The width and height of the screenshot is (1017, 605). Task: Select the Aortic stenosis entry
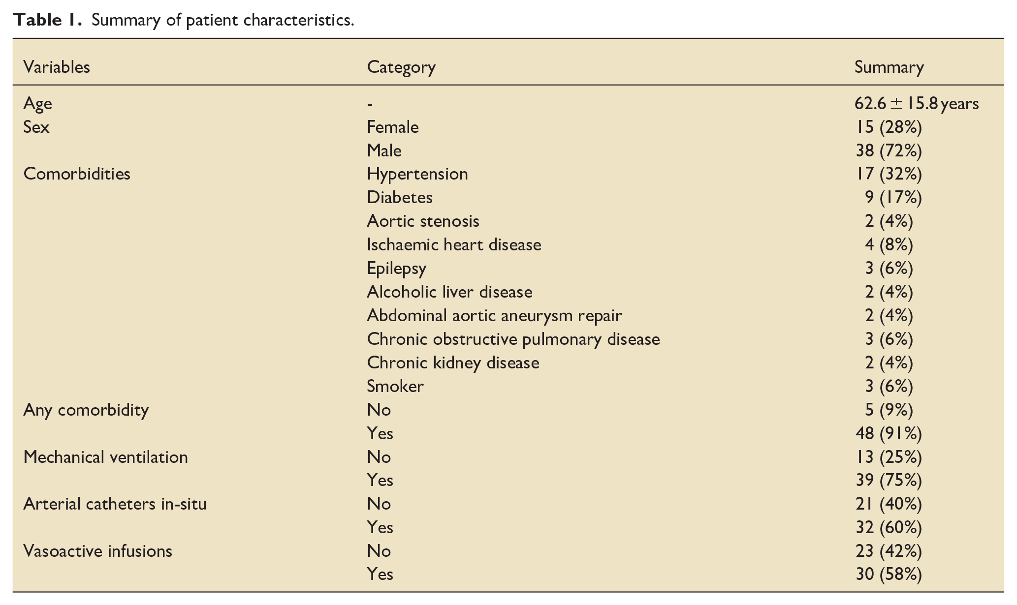tap(423, 221)
